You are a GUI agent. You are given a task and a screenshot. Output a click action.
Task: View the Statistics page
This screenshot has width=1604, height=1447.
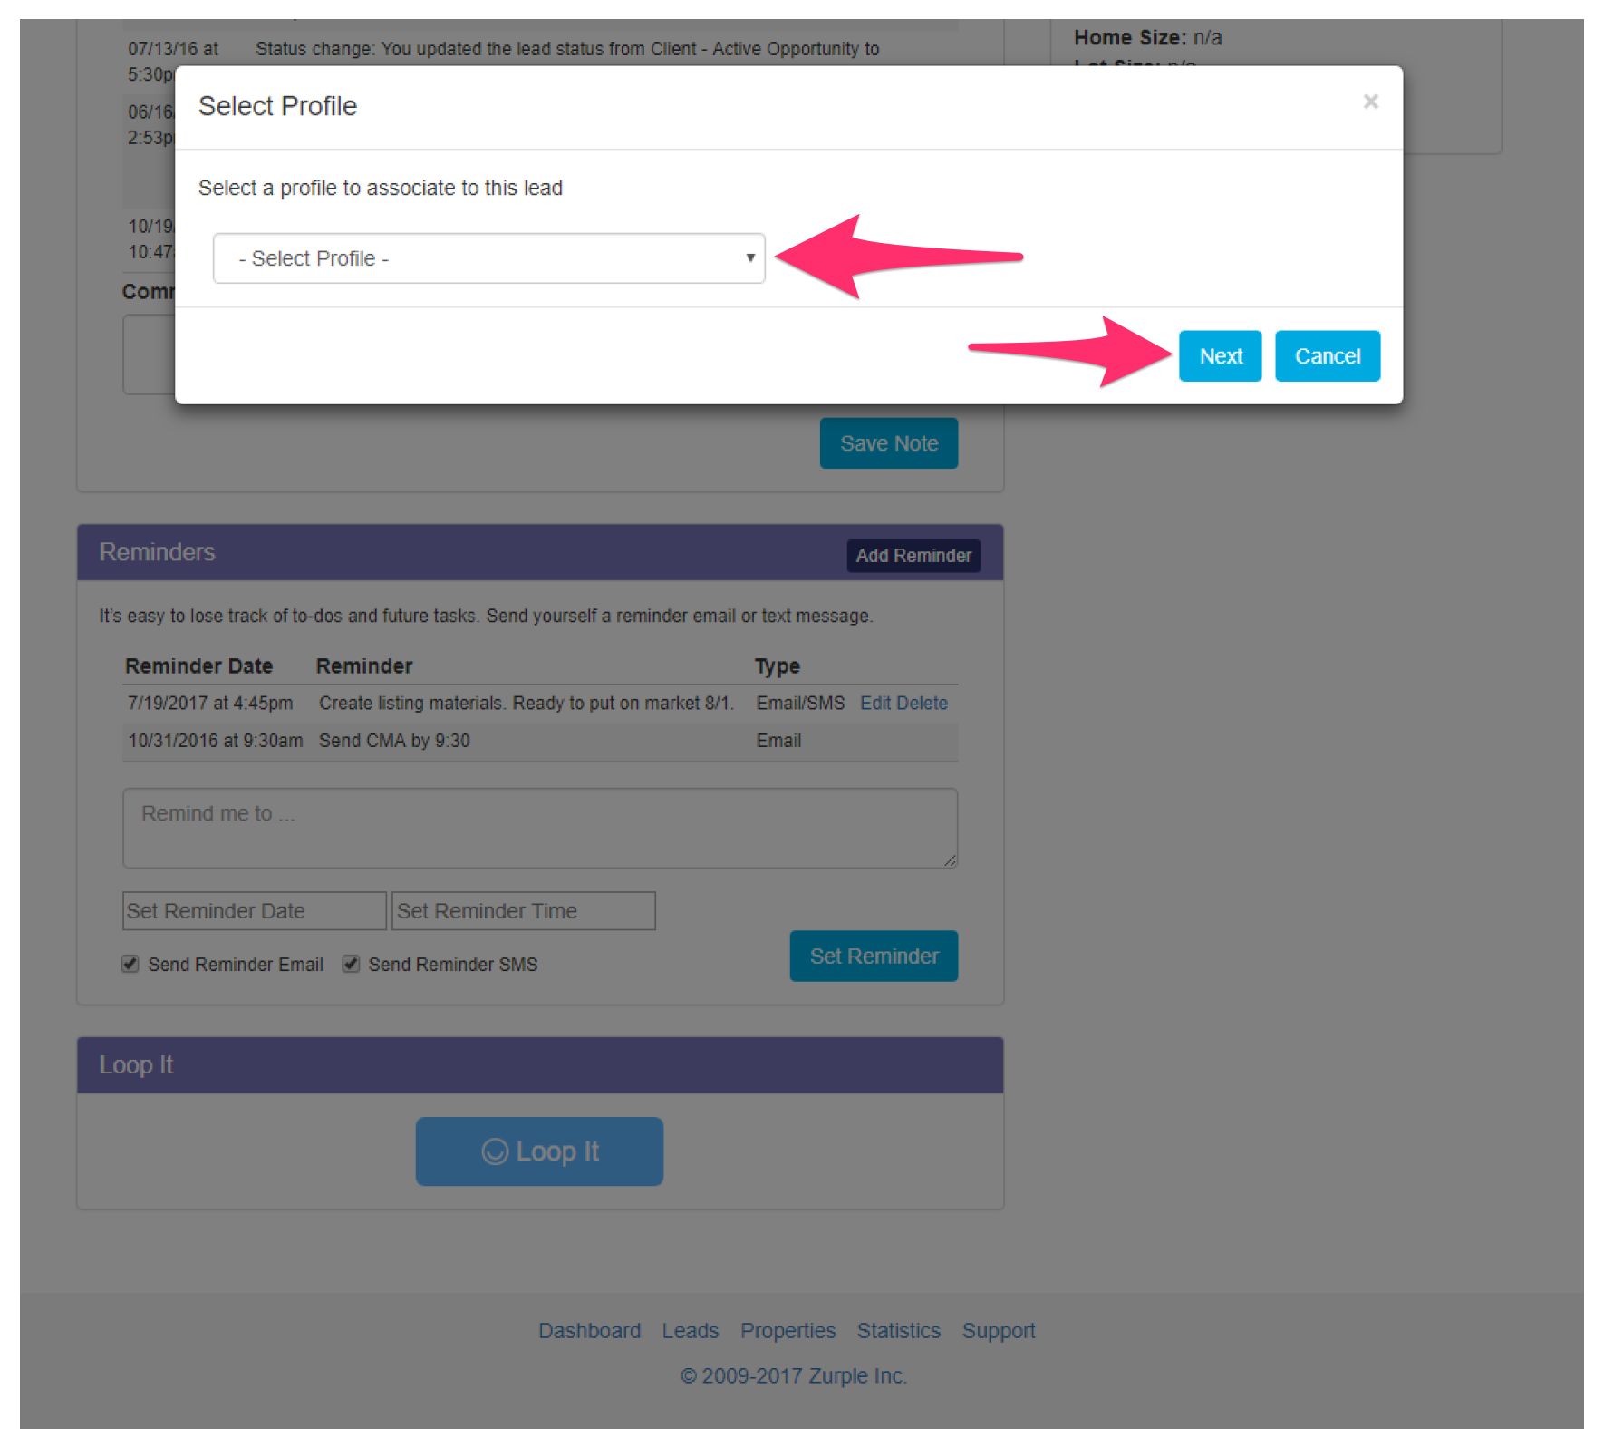898,1330
